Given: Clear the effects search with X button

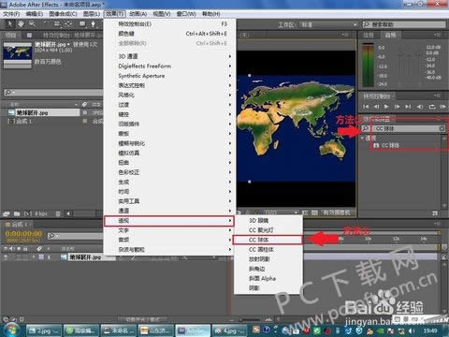Looking at the screenshot, I should pyautogui.click(x=442, y=128).
